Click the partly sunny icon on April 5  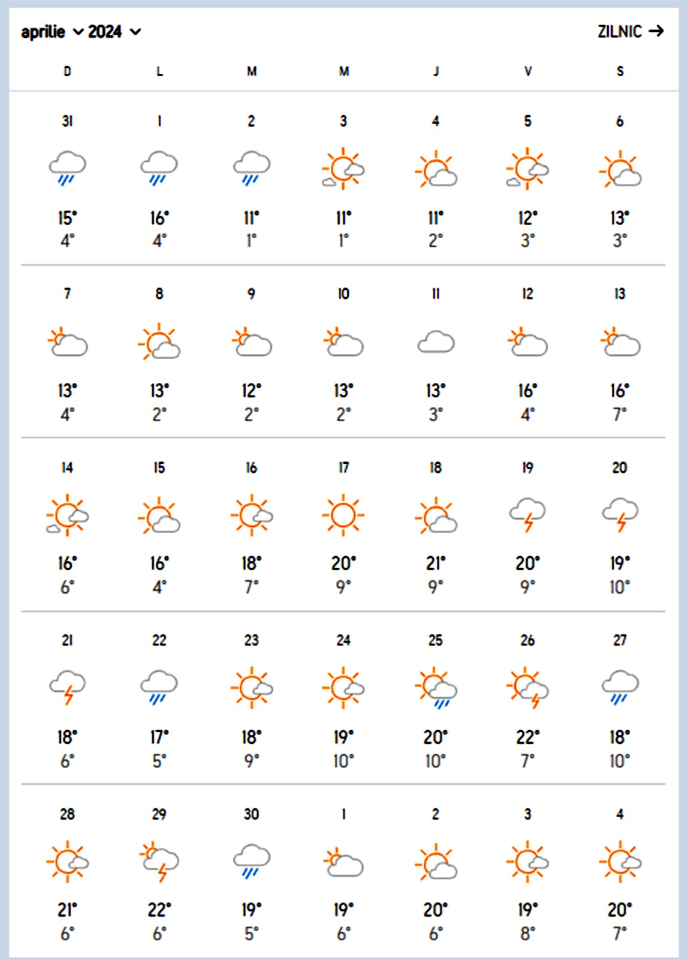click(527, 169)
